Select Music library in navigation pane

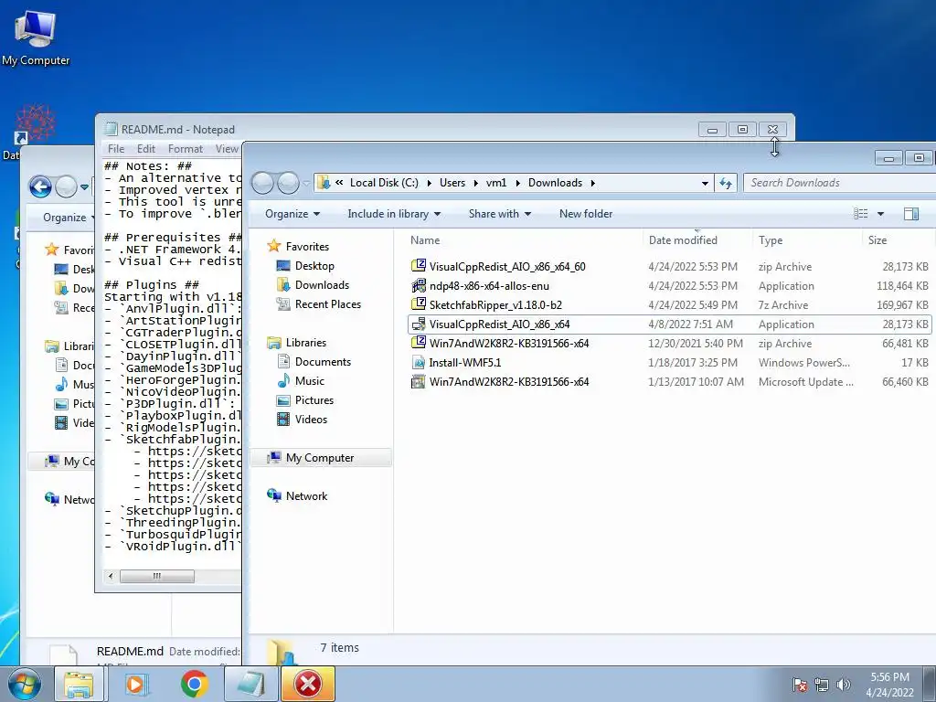[x=309, y=381]
